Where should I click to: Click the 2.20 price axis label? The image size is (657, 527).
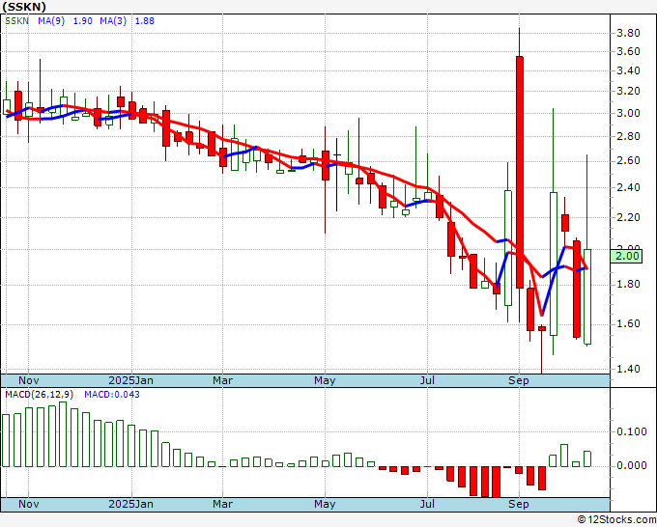(628, 217)
